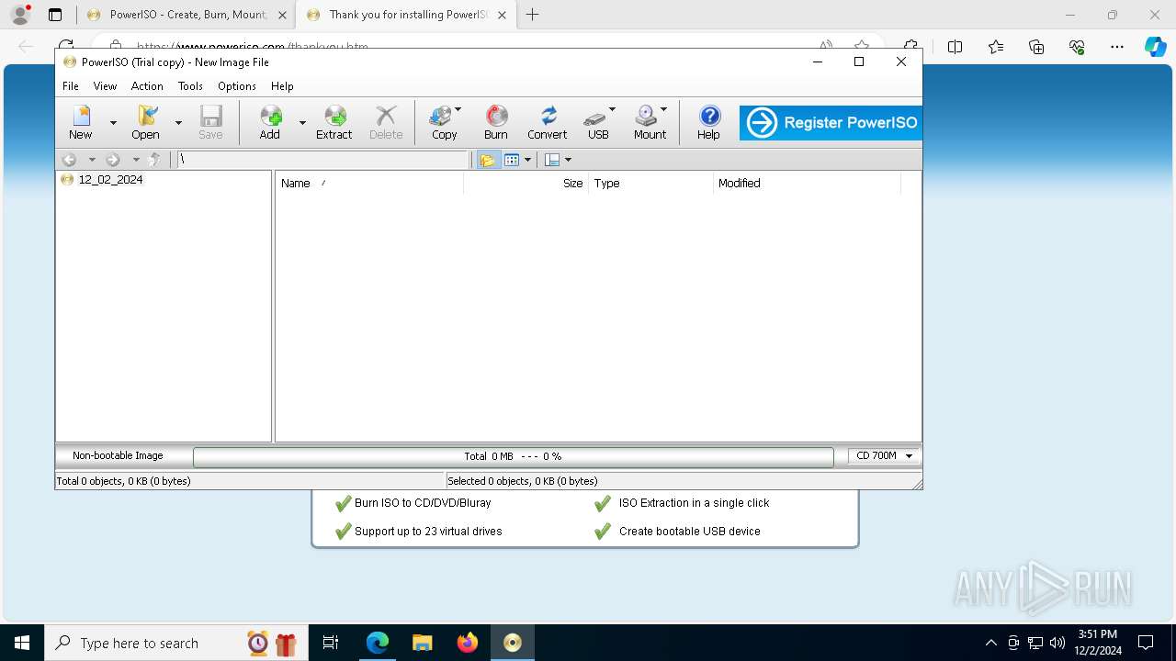Open the notifications center icon
The height and width of the screenshot is (661, 1176).
(x=1147, y=643)
